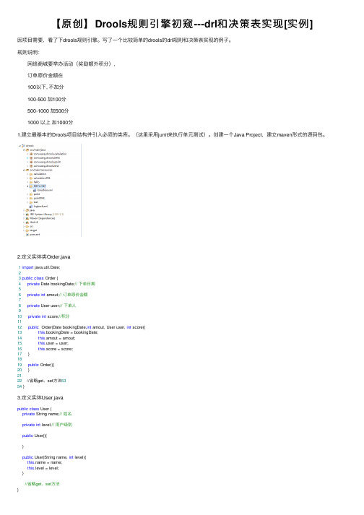Click code line 'private int amout'
This screenshot has height=515, width=364.
57,295
